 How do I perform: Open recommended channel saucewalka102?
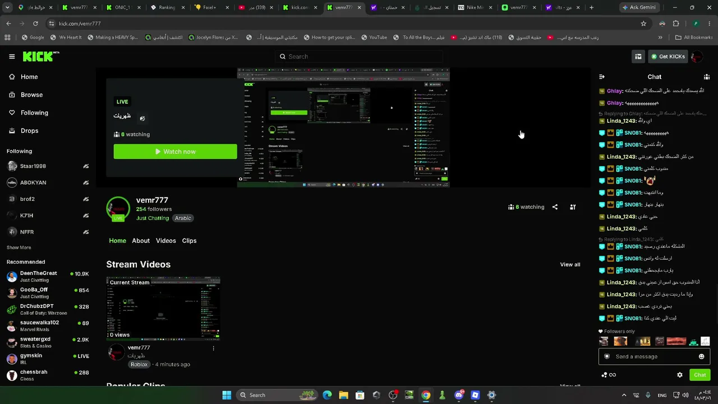tap(48, 325)
